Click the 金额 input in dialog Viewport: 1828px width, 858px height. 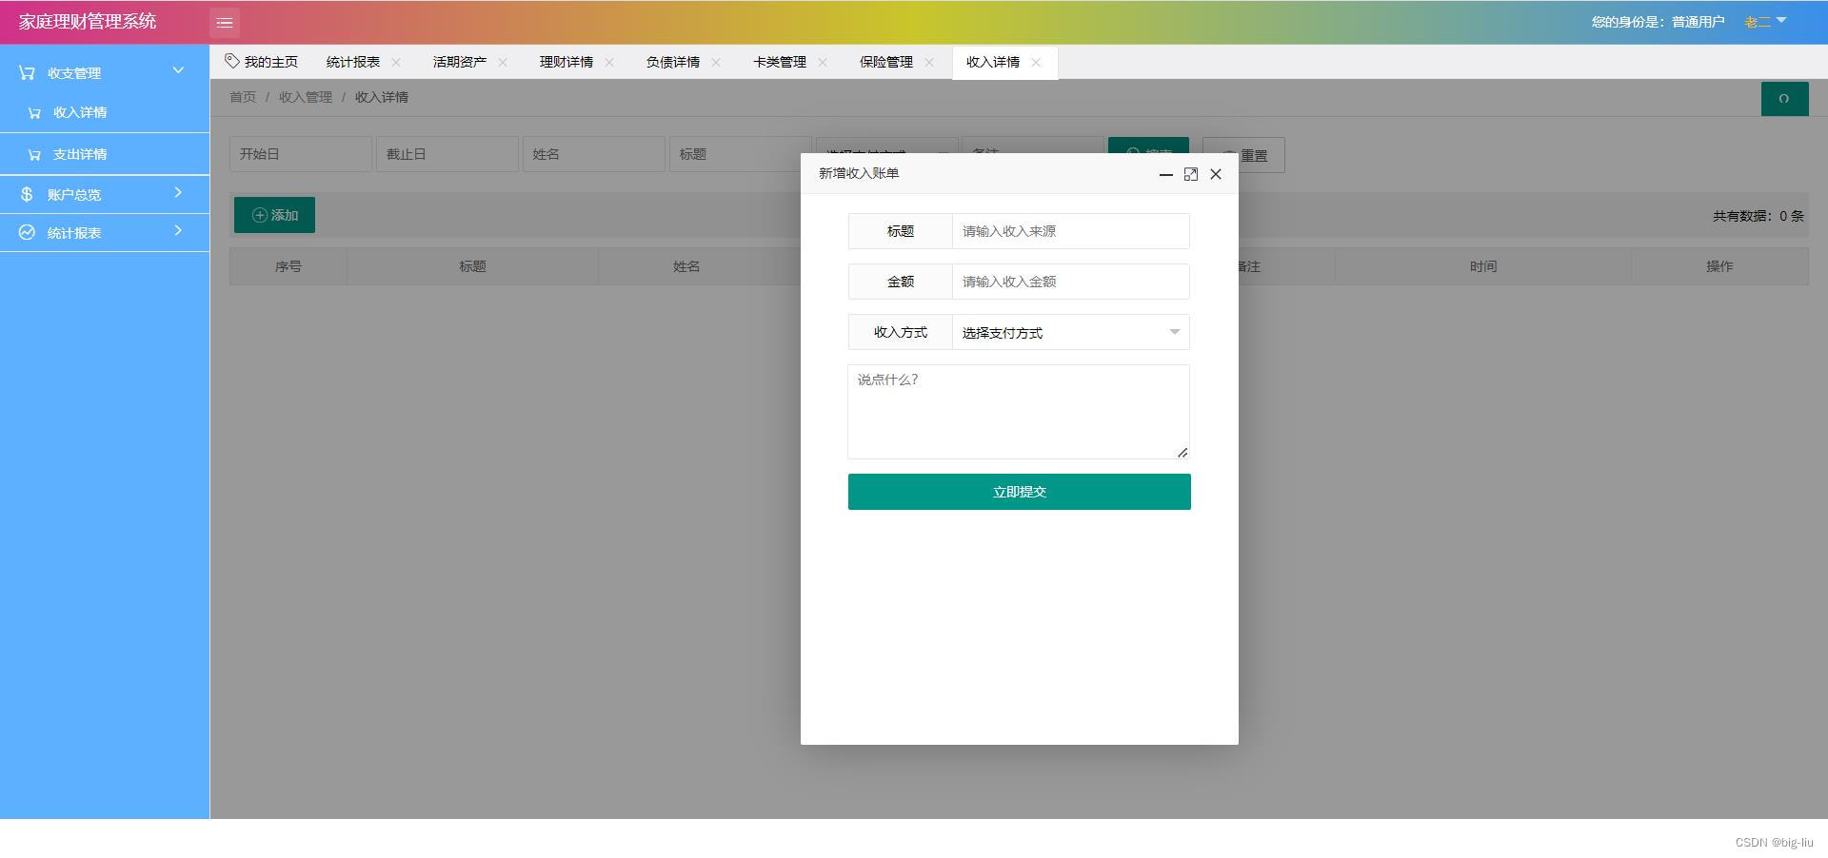(1071, 282)
